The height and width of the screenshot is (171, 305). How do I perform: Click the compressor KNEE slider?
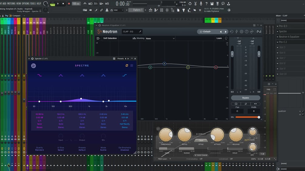coord(167,149)
